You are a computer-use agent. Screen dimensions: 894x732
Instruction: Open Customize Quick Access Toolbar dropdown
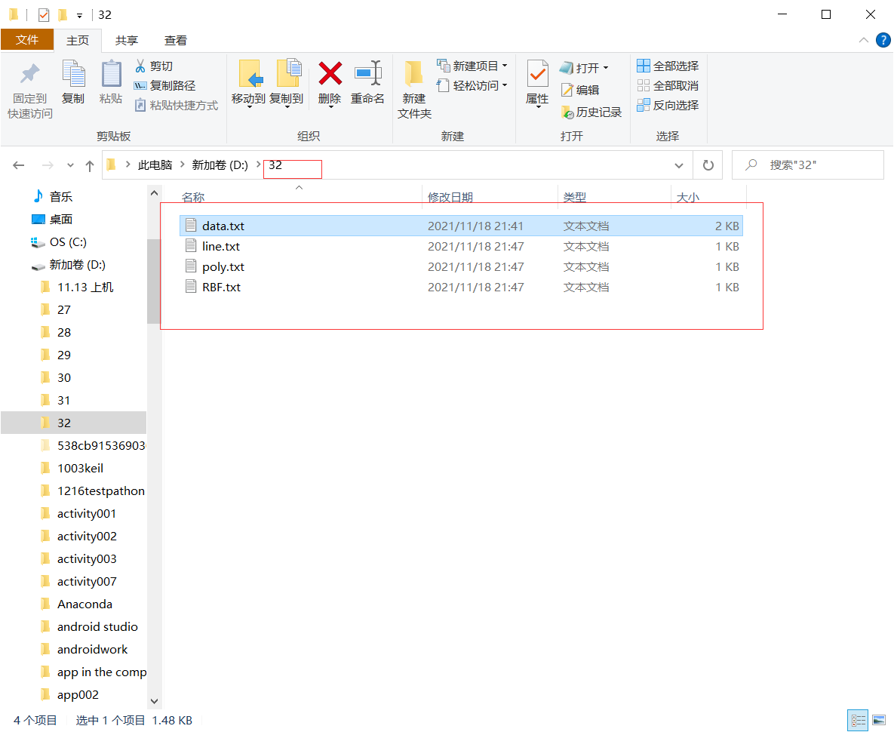click(x=79, y=15)
